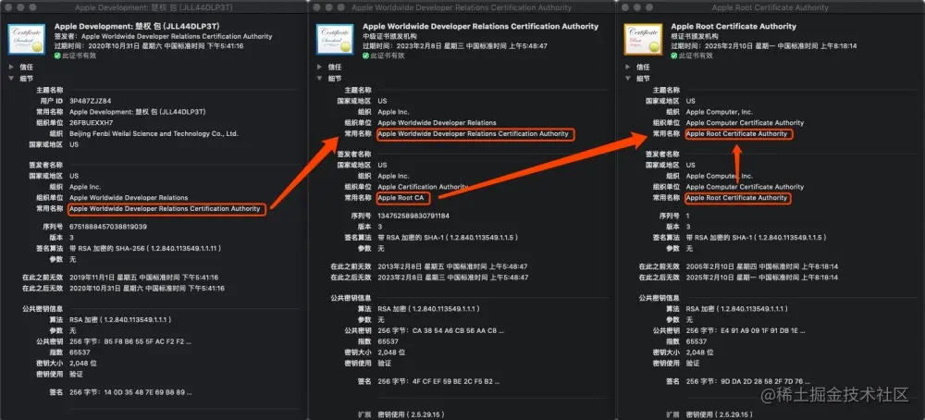This screenshot has width=925, height=420.
Task: Click SHA-256 signature algorithm value 1.2.840.113549.1.1.11
Action: pyautogui.click(x=145, y=248)
